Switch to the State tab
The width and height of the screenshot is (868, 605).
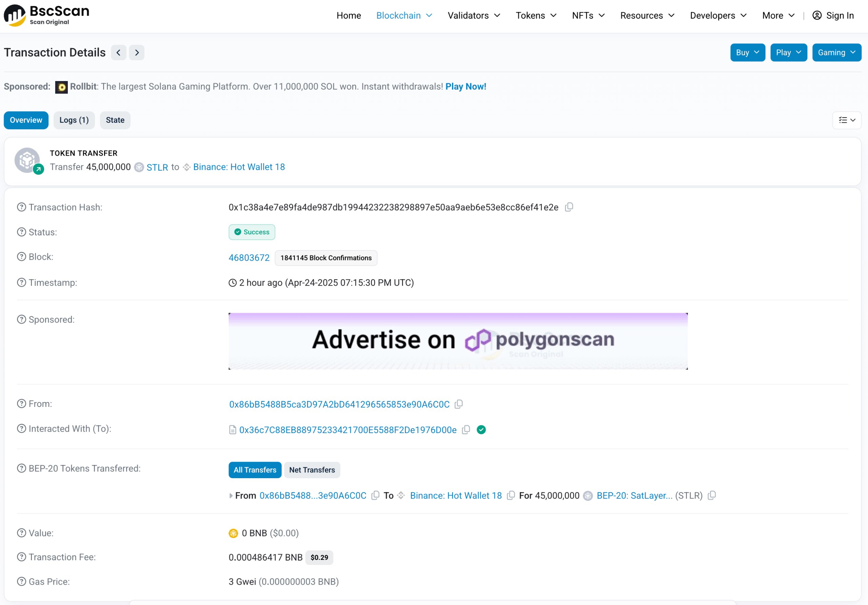tap(115, 120)
